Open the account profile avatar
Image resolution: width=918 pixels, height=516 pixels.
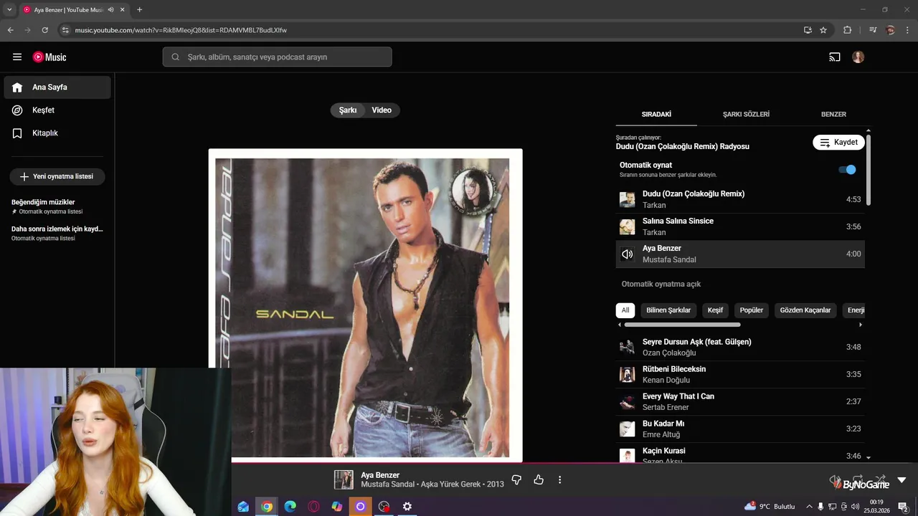click(858, 57)
